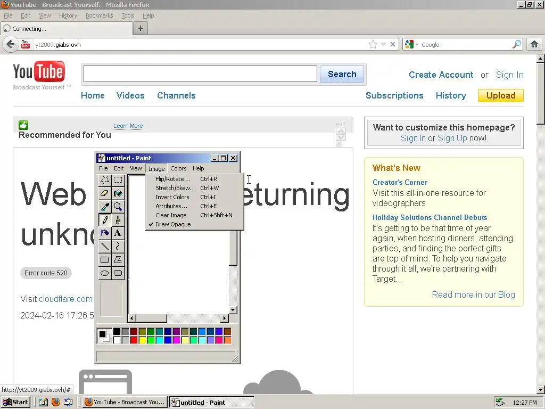Choose Flip/Rotate from the Image menu
545x409 pixels.
195,179
